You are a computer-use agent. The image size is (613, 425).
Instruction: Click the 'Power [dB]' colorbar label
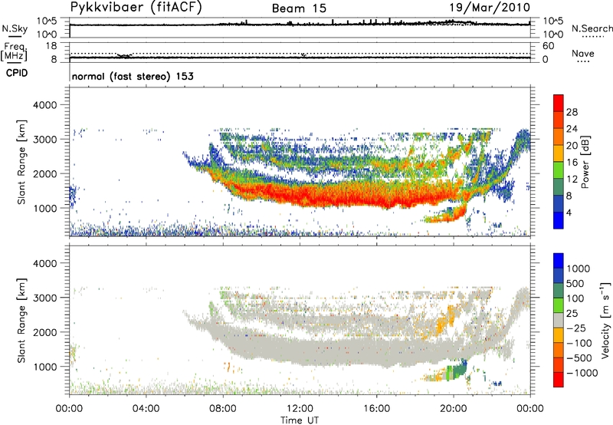click(585, 162)
